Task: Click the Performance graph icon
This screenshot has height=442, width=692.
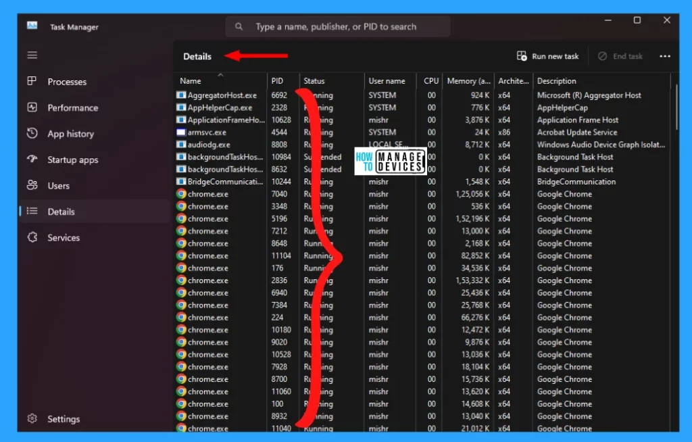Action: [32, 107]
